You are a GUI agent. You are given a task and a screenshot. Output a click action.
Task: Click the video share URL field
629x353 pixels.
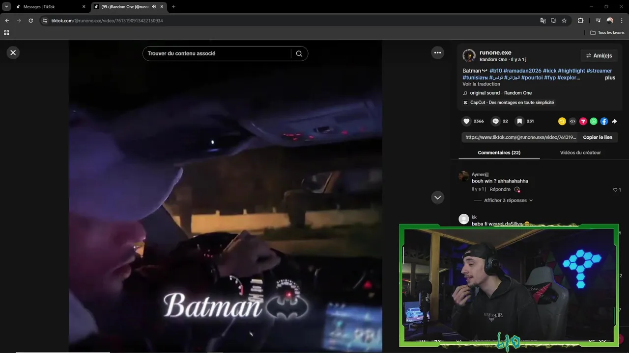pyautogui.click(x=520, y=137)
